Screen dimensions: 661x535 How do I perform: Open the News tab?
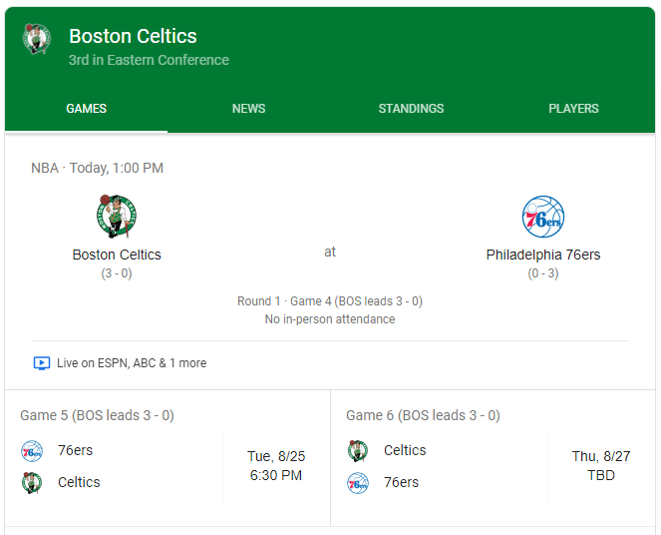249,109
